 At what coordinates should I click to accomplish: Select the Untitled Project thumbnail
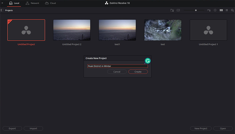tap(26, 30)
